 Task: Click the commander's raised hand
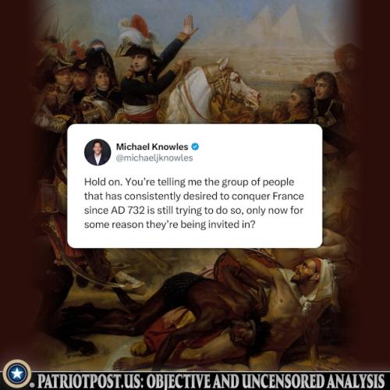190,25
